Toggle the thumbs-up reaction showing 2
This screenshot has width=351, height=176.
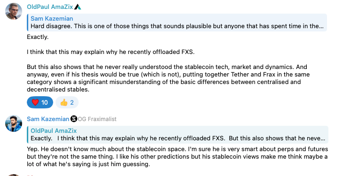(x=67, y=102)
